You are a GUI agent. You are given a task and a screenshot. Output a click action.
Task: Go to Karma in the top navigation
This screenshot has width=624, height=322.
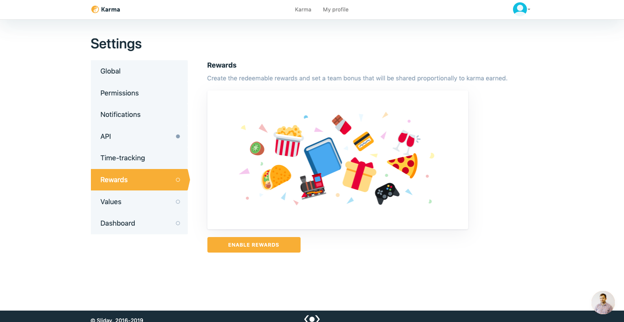click(303, 10)
